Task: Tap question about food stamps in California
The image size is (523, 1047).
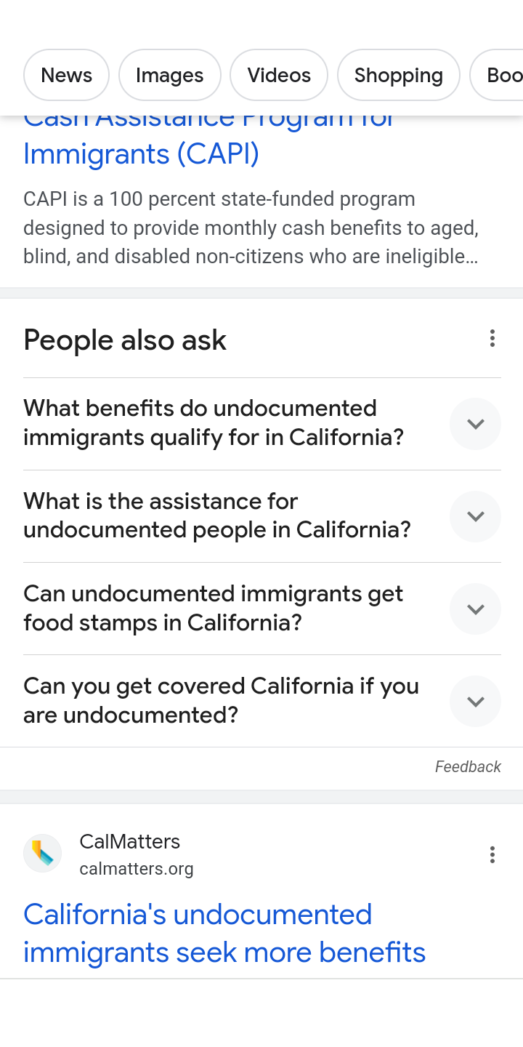Action: tap(213, 609)
